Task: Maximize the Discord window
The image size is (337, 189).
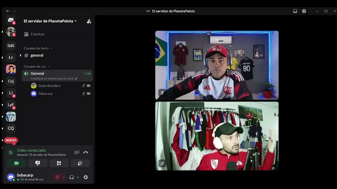Action: pos(326,11)
